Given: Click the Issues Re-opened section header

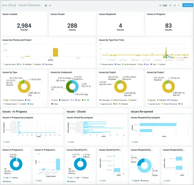Looking at the screenshot, I should pos(142,112).
